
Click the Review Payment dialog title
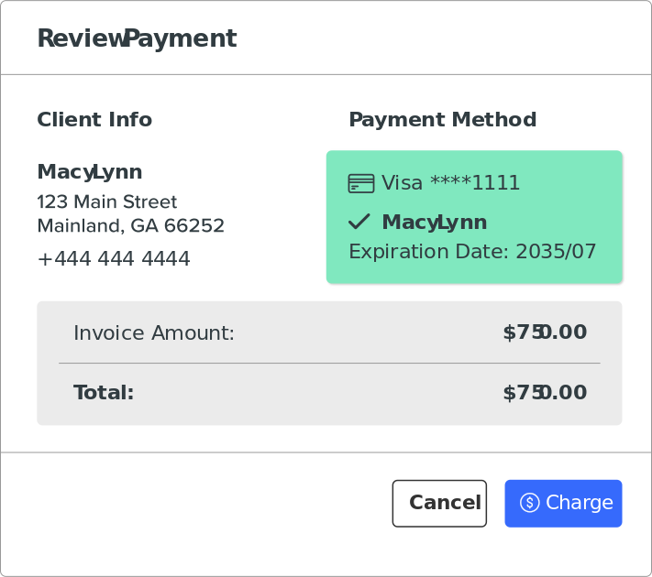pos(137,38)
